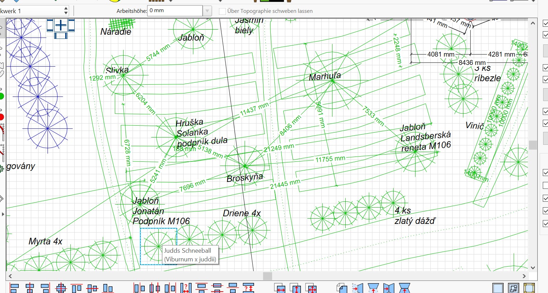Select yellow-framed selection icon at bottom right
548x293 pixels.
tap(529, 288)
